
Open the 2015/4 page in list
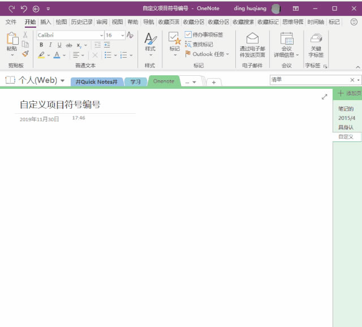pos(347,118)
